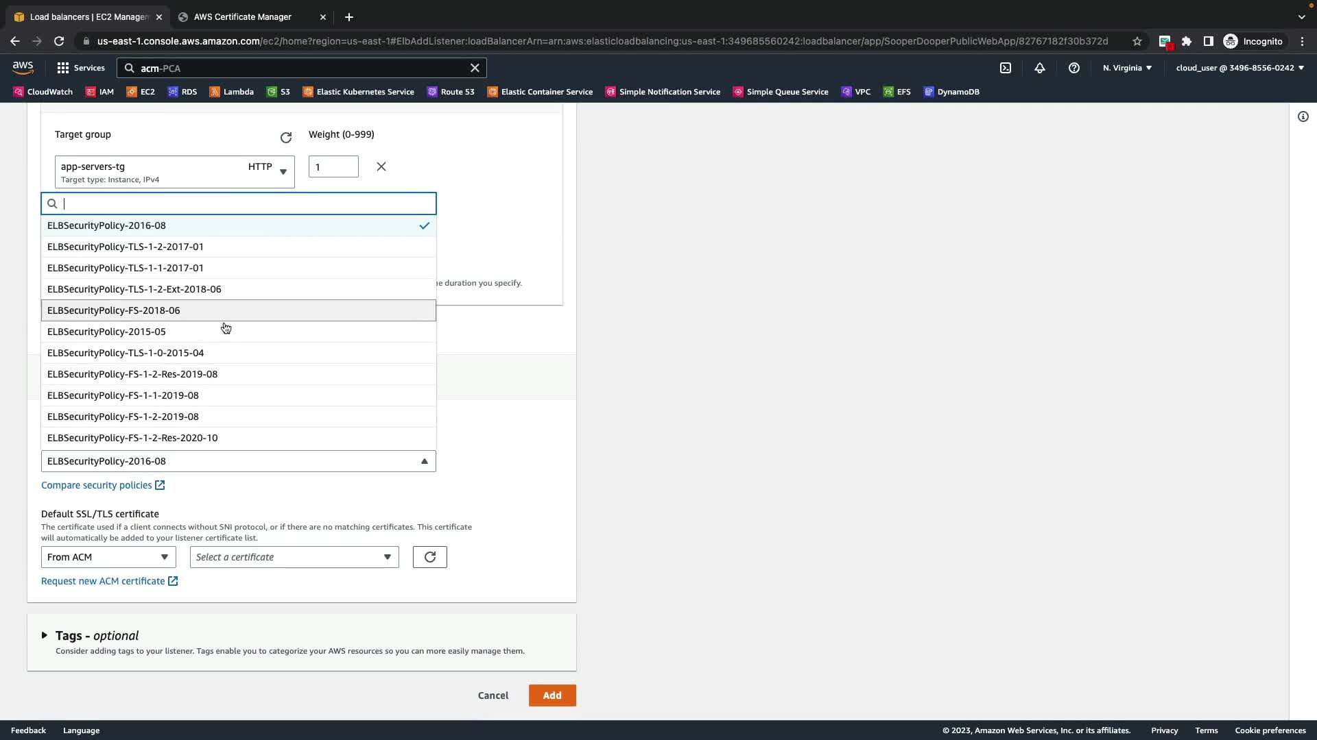Open the Select a certificate dropdown
This screenshot has width=1317, height=740.
pyautogui.click(x=294, y=557)
